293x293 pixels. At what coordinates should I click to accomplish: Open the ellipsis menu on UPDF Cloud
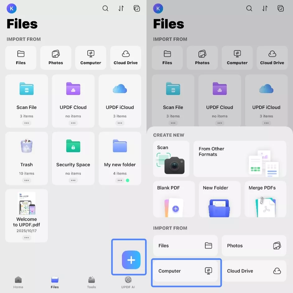(73, 123)
